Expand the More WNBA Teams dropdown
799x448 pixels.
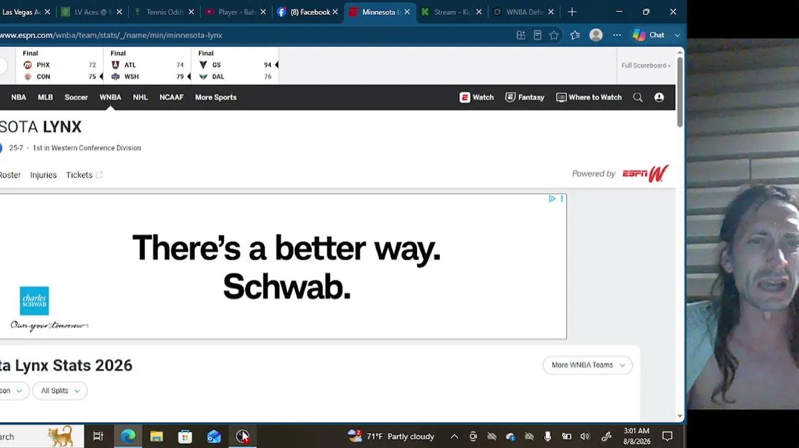[x=588, y=365]
